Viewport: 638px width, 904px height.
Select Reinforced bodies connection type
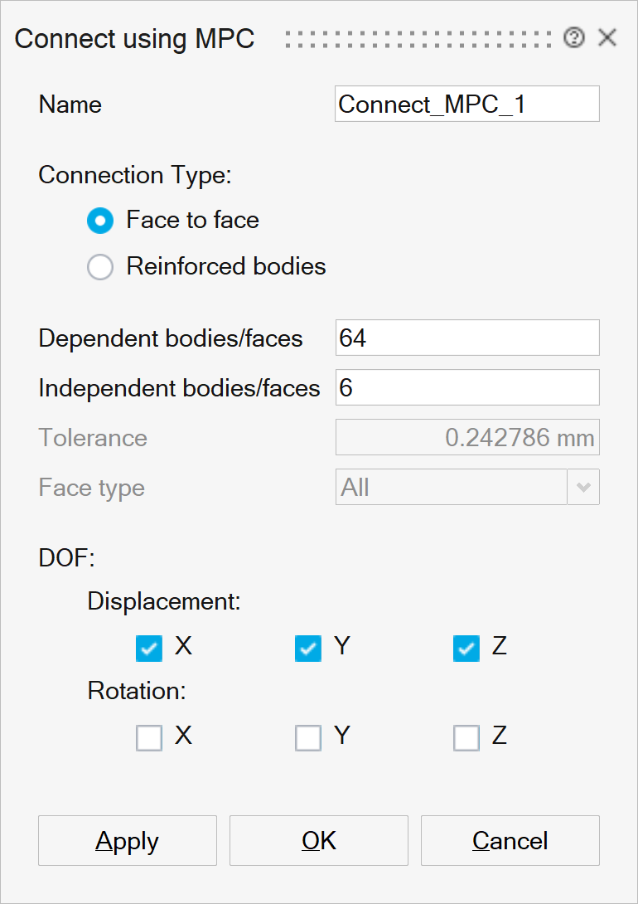100,267
